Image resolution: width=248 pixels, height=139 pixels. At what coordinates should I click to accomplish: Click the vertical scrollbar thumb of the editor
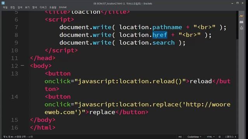237,25
